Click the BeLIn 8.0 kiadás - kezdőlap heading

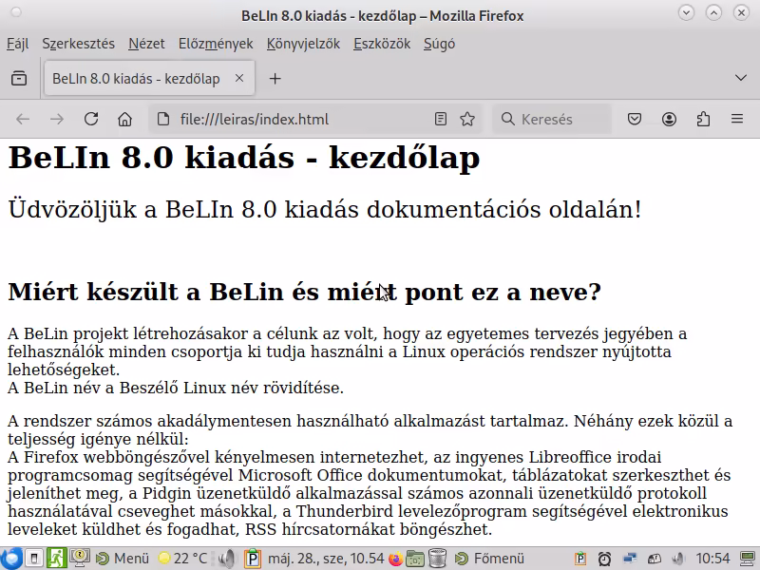(244, 158)
